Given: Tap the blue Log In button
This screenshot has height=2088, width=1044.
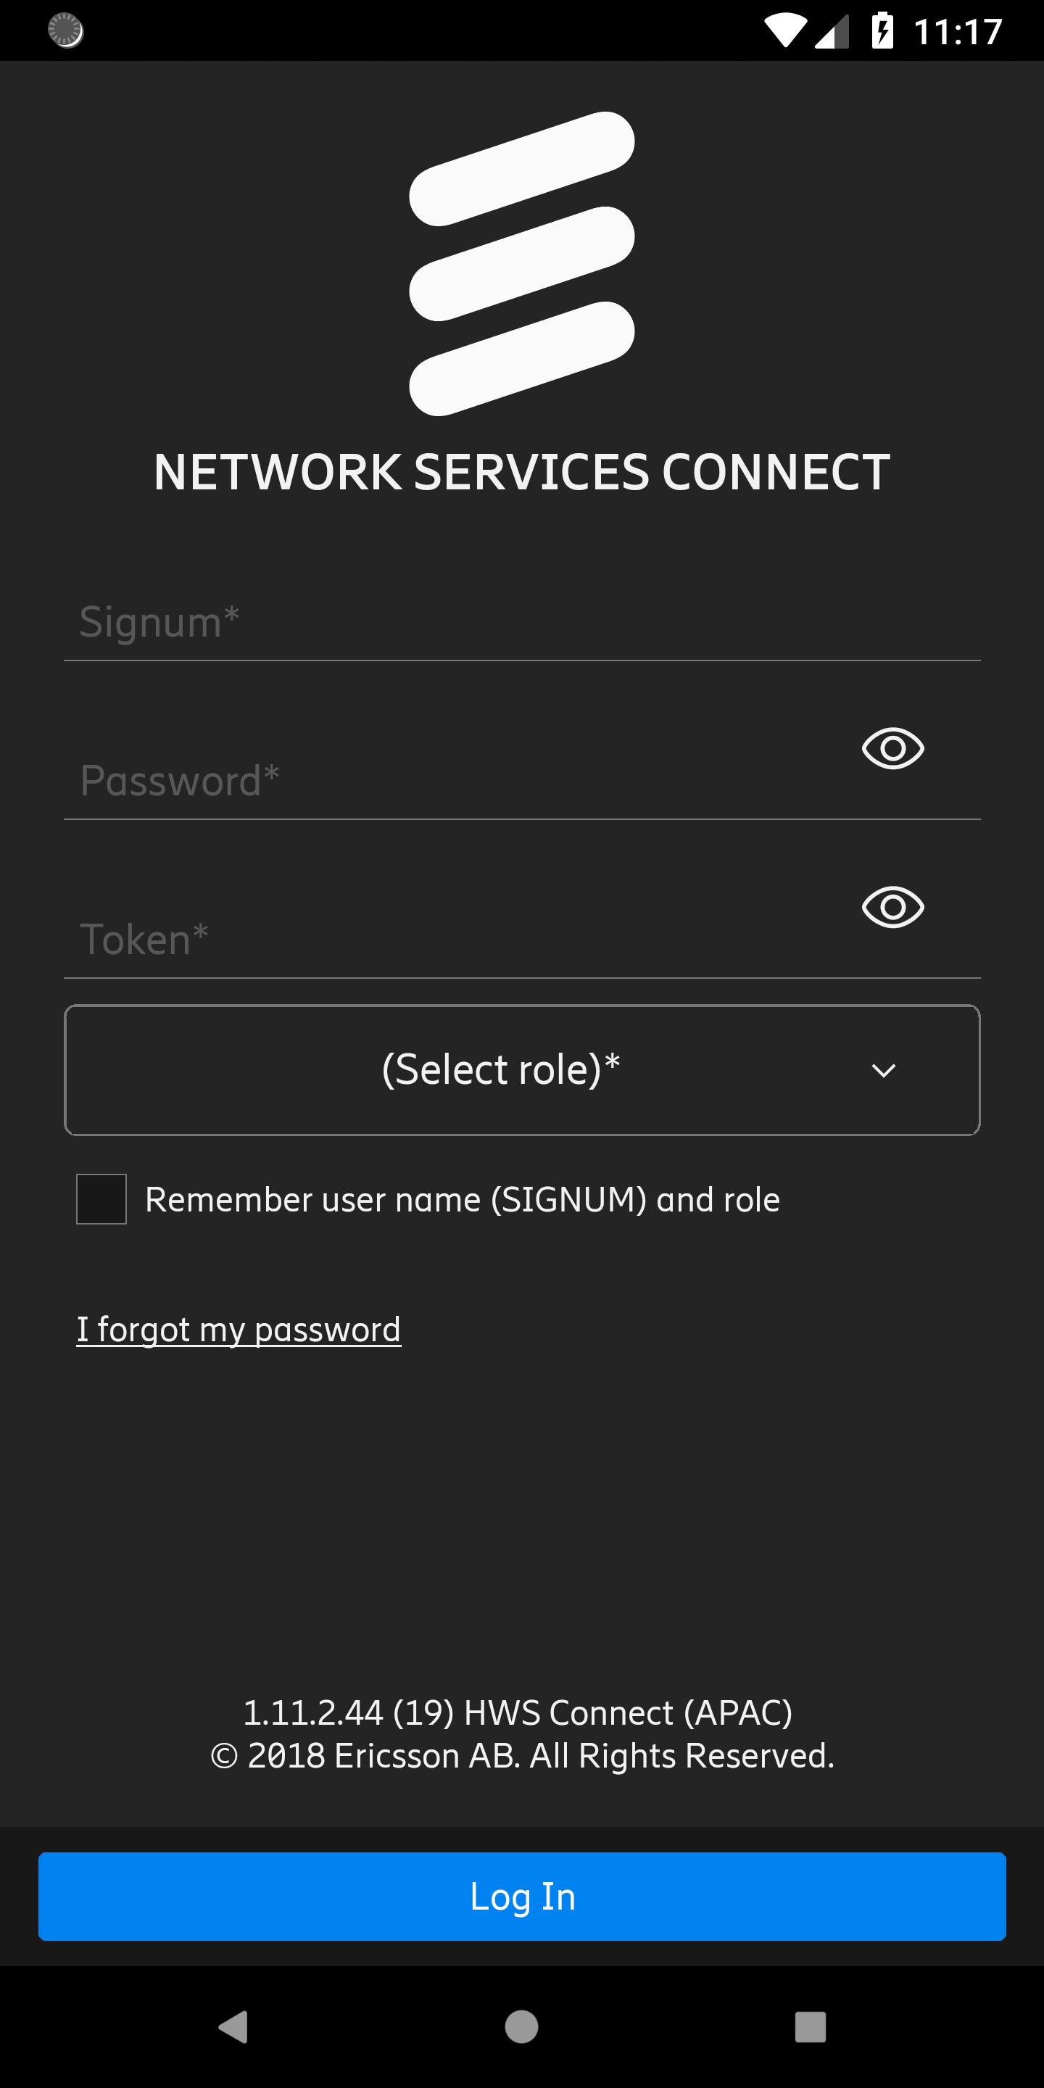Looking at the screenshot, I should coord(522,1896).
